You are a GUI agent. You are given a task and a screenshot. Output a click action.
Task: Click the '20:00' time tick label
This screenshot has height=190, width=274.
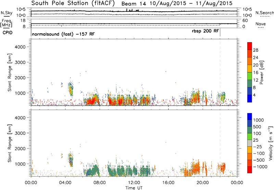click(x=203, y=183)
